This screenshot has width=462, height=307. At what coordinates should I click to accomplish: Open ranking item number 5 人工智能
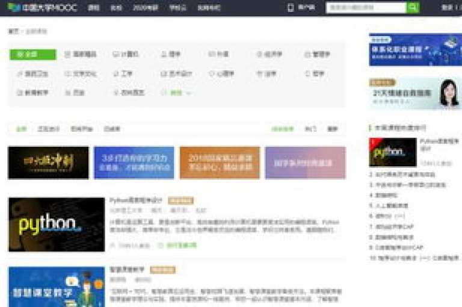pyautogui.click(x=389, y=205)
